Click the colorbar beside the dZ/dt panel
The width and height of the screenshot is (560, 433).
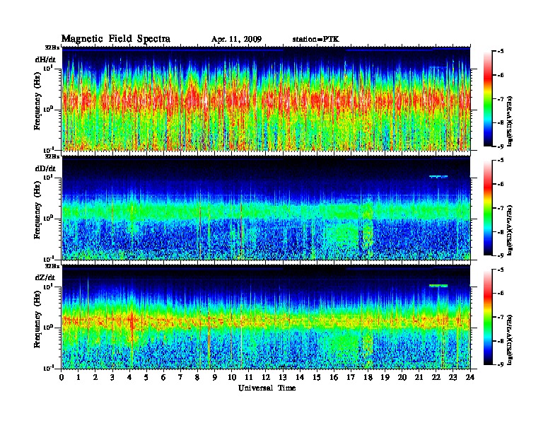488,317
